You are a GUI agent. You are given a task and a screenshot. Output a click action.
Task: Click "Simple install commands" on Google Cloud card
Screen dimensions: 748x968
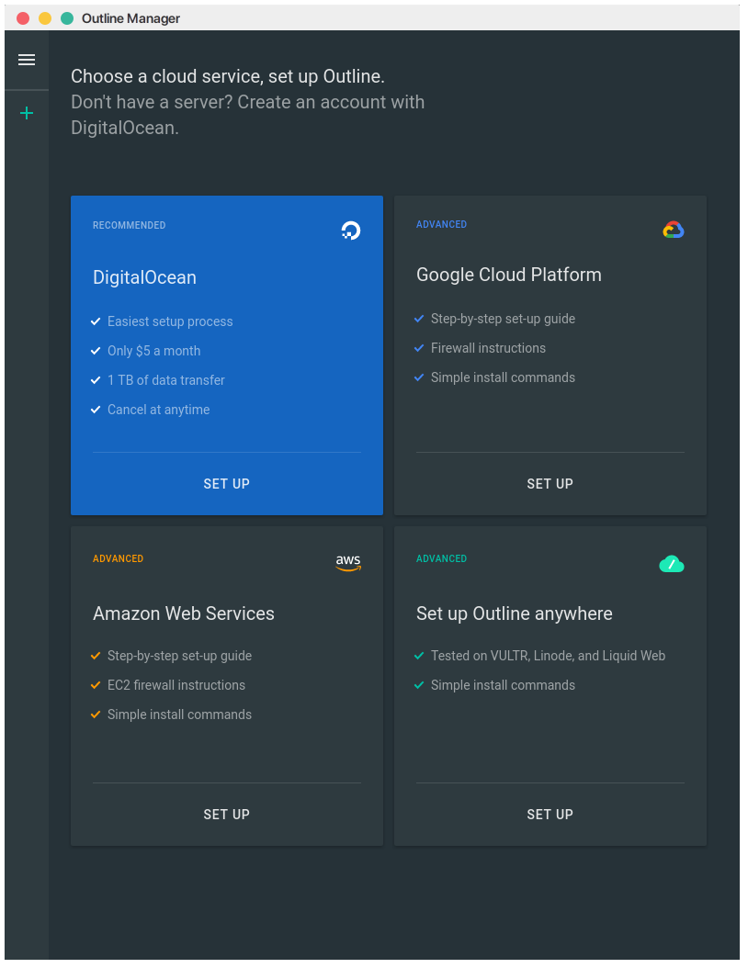coord(503,377)
